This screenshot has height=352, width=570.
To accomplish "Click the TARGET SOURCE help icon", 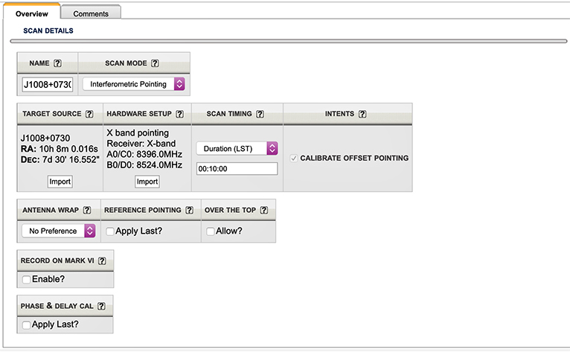I will click(x=89, y=114).
